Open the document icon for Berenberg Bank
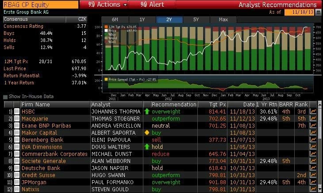The image size is (323, 193). [17, 140]
